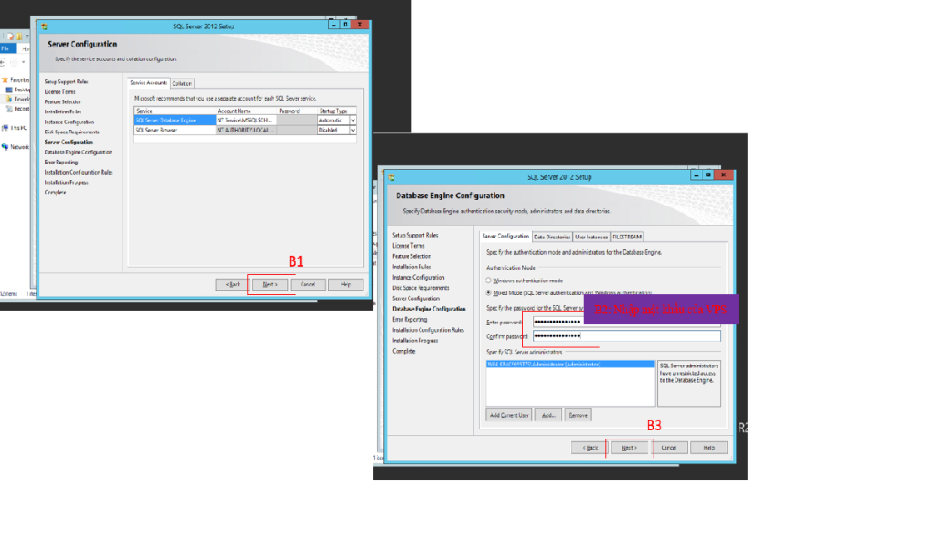Open Startup Type dropdown for SQL Server Database Engine

pos(353,121)
